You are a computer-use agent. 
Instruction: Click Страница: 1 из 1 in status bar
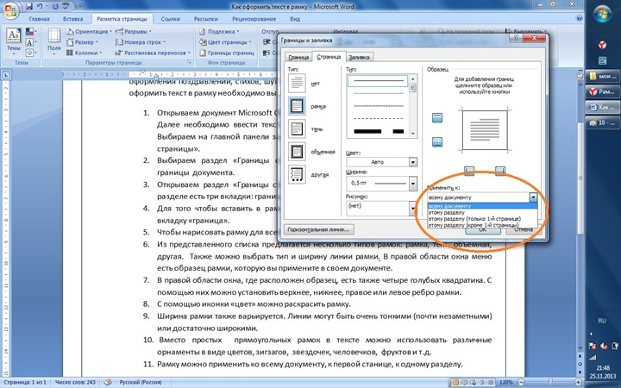pos(25,383)
